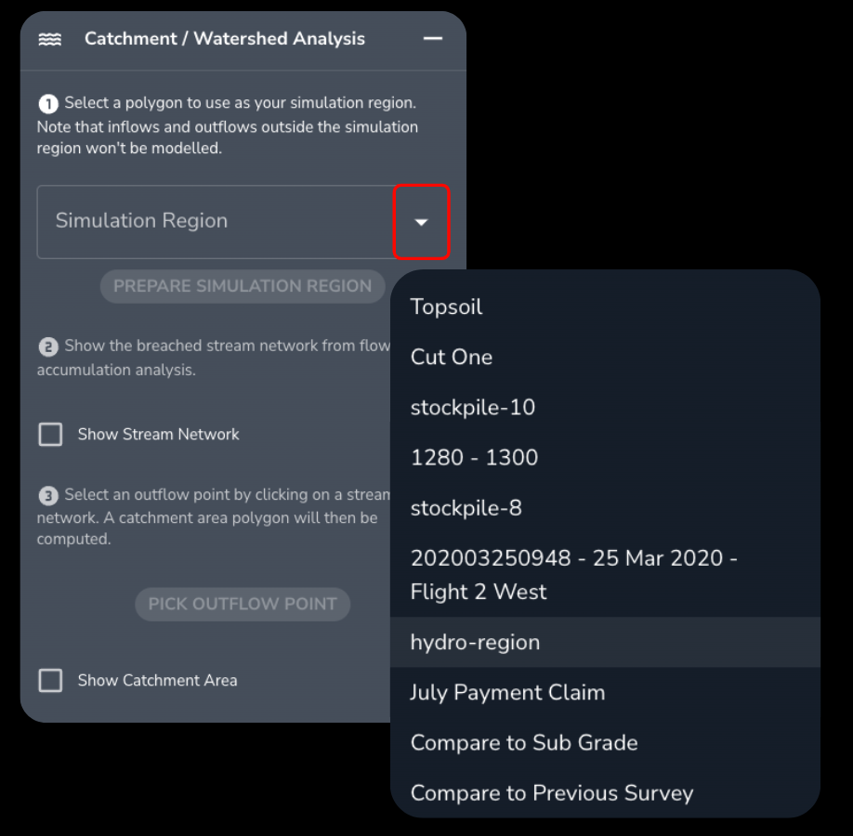Image resolution: width=853 pixels, height=836 pixels.
Task: Collapse the Catchment / Watershed Analysis panel
Action: [x=432, y=39]
